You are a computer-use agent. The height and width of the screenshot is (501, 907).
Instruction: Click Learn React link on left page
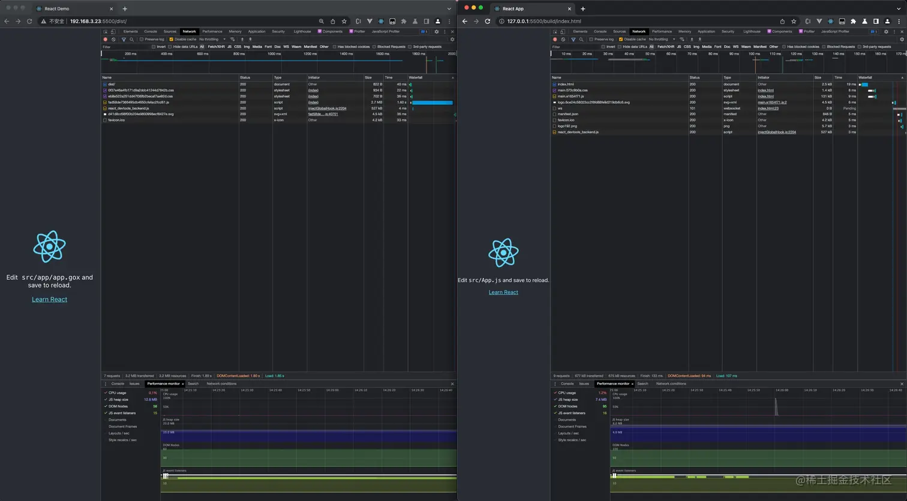pyautogui.click(x=49, y=300)
